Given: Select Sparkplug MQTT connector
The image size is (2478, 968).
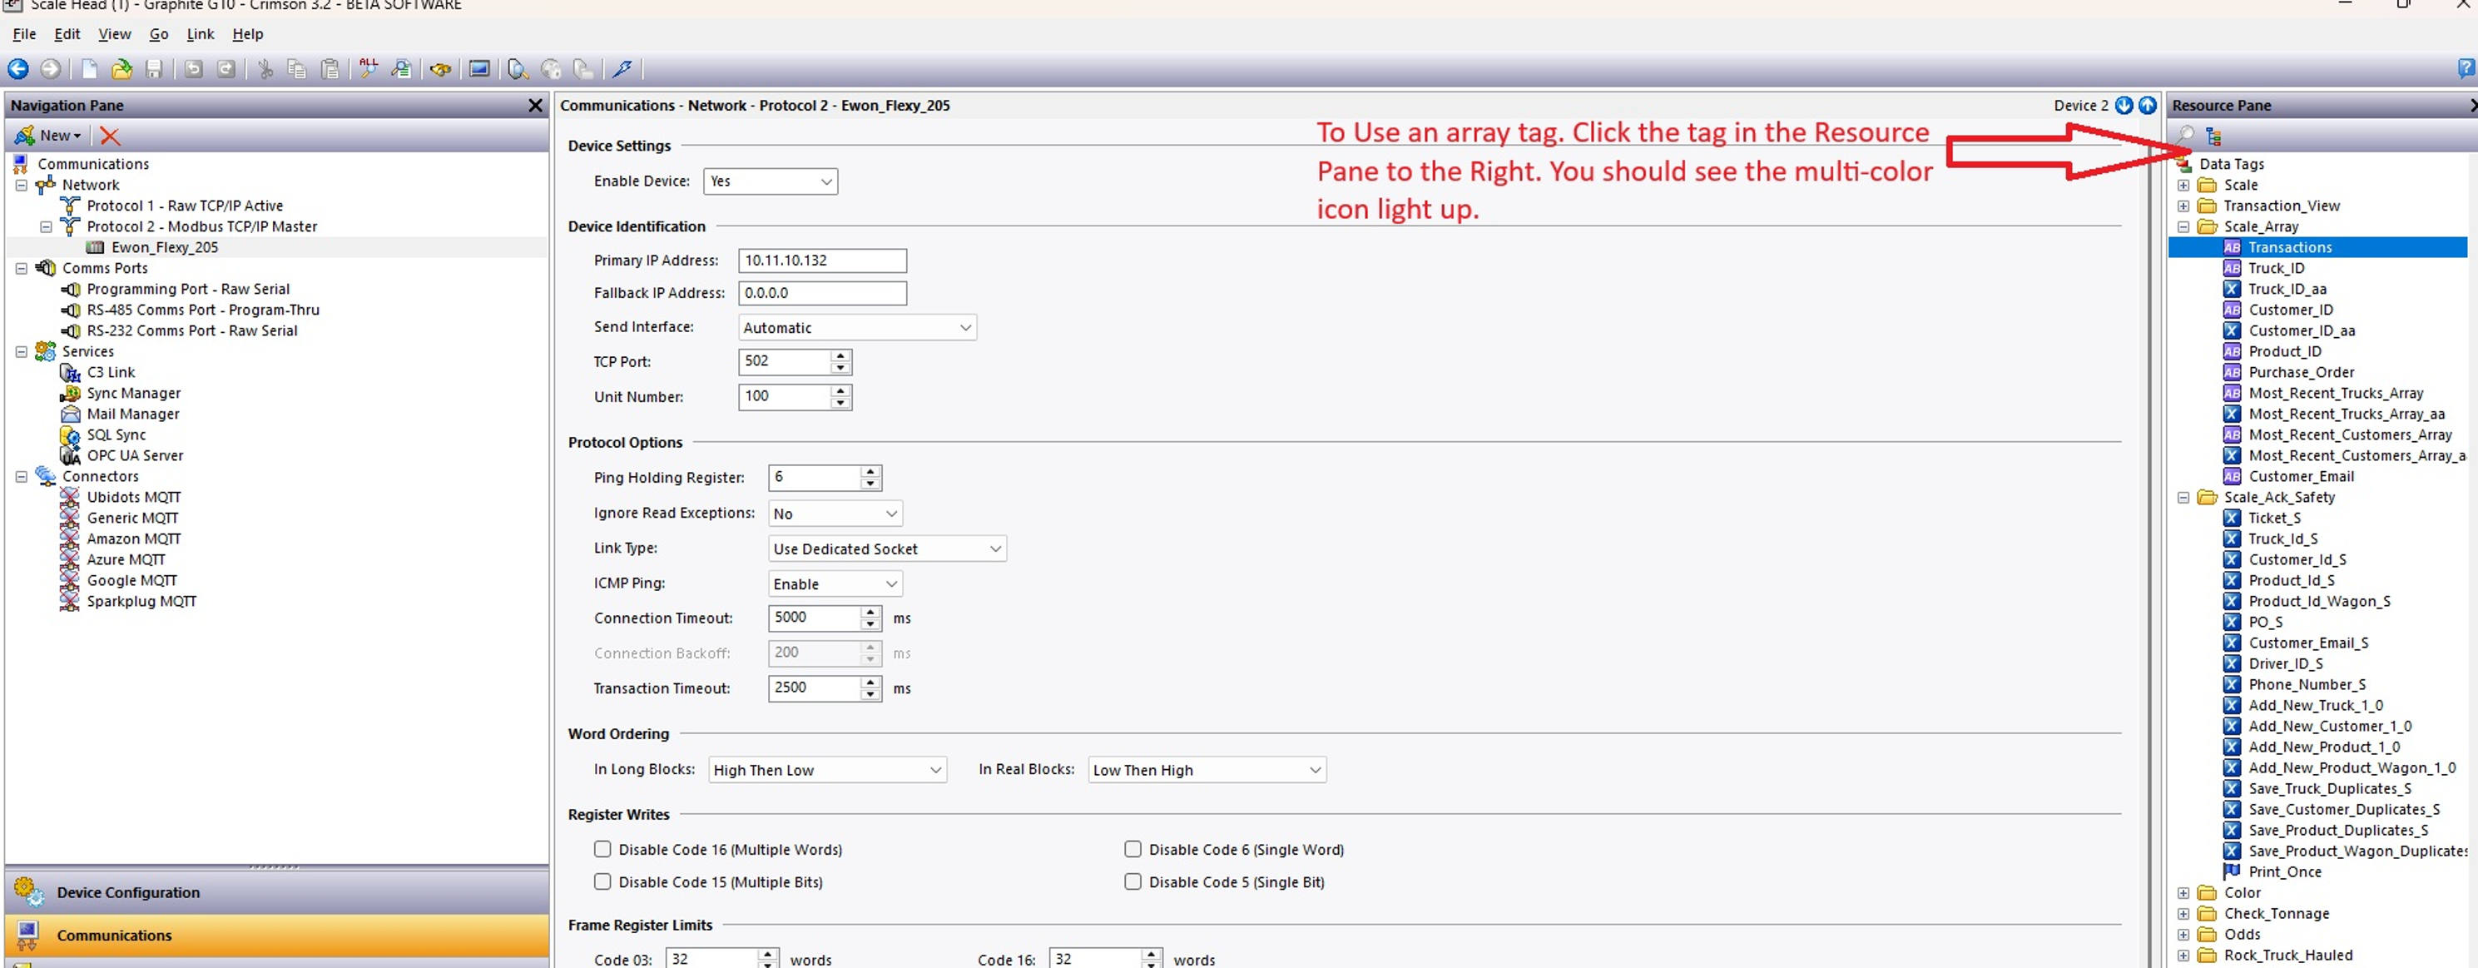Looking at the screenshot, I should tap(141, 600).
